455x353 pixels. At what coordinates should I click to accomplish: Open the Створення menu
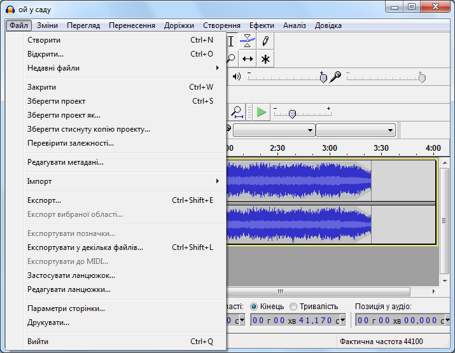point(221,25)
